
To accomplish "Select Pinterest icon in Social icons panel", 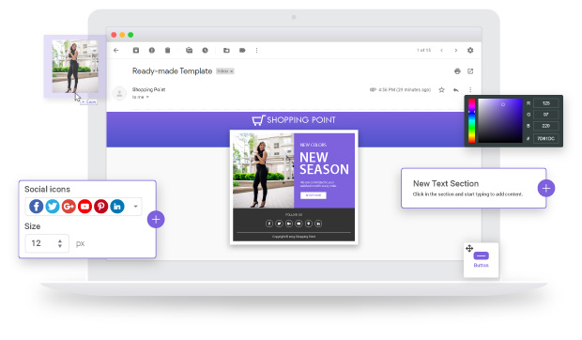I will pos(101,206).
